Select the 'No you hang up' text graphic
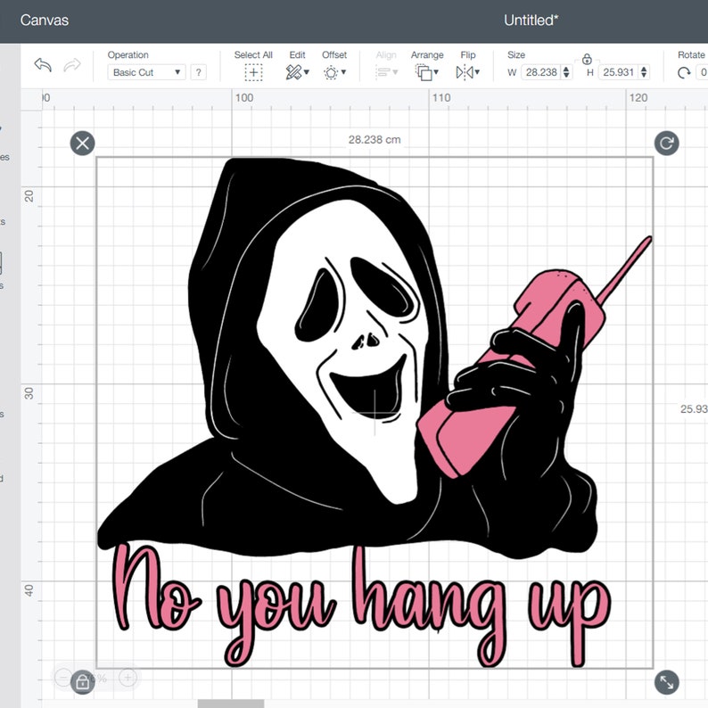The width and height of the screenshot is (708, 708). point(361,605)
